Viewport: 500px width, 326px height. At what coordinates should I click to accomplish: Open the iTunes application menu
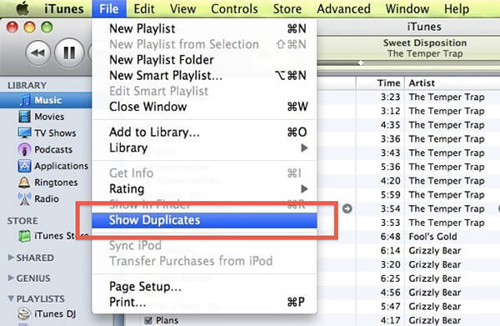64,8
